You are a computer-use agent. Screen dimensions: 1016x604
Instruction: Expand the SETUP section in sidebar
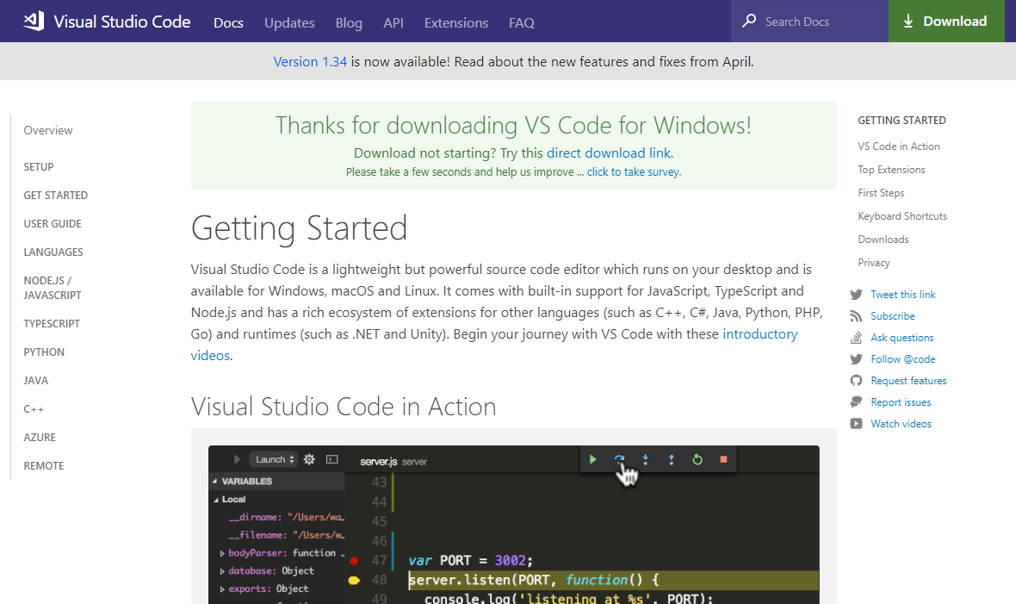coord(38,167)
